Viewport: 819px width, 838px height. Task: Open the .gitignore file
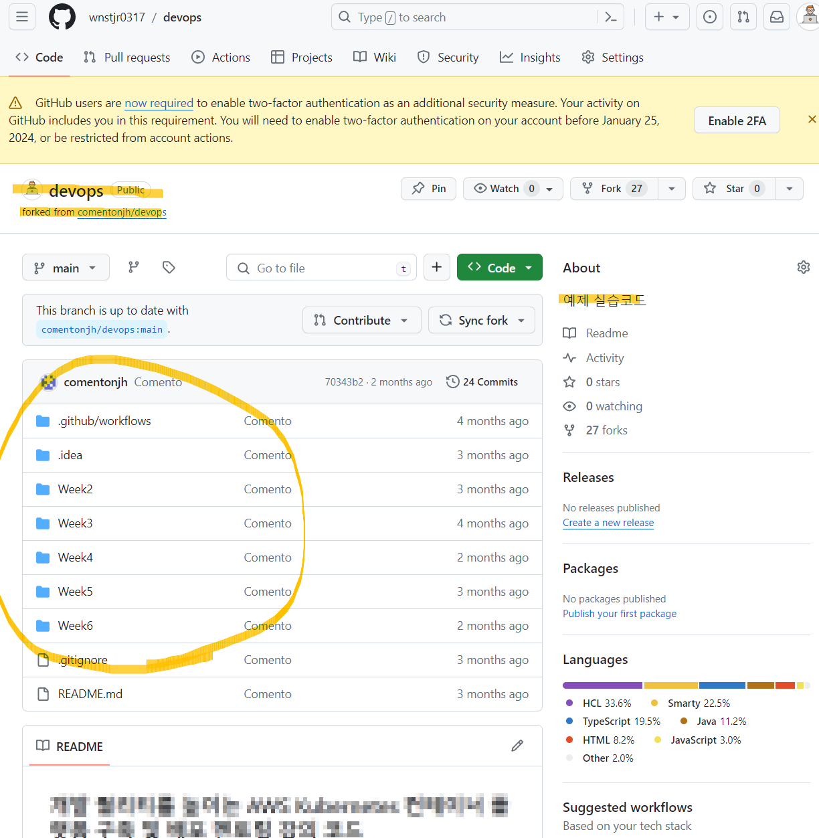83,660
